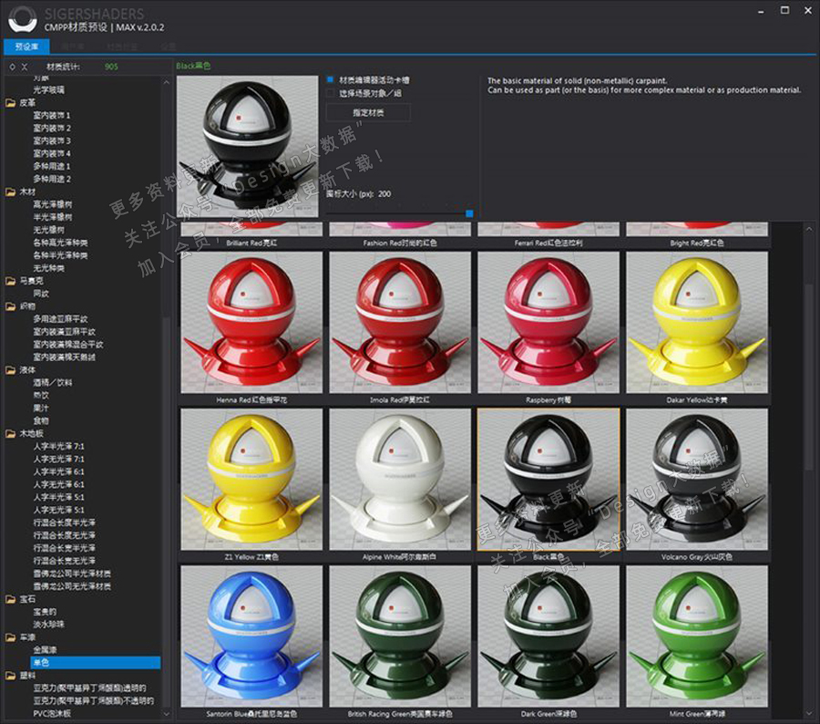Click the Sigershaders logo icon
Image resolution: width=820 pixels, height=724 pixels.
(20, 19)
